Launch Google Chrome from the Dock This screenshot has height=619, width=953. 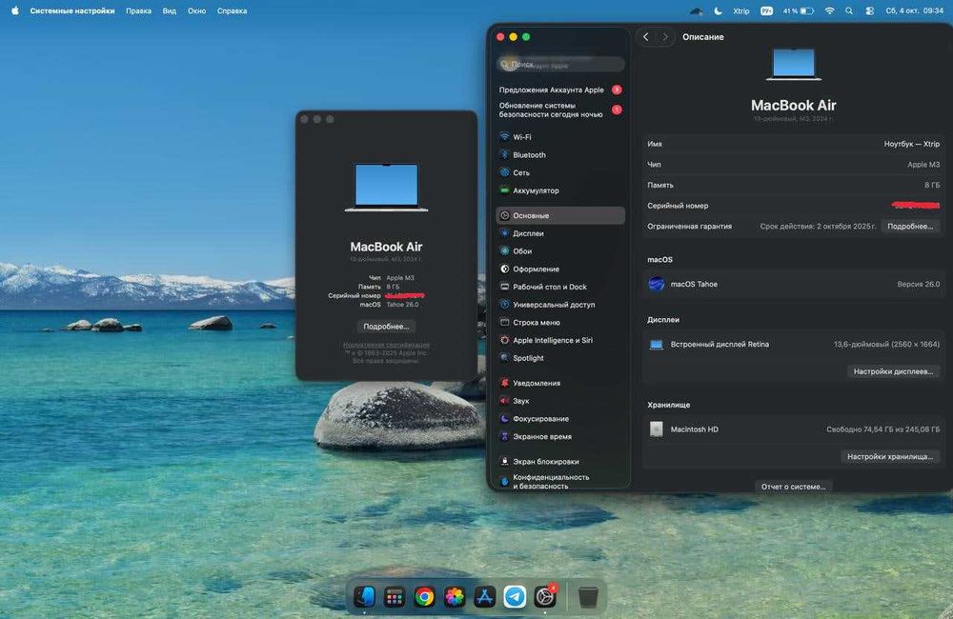click(x=424, y=597)
